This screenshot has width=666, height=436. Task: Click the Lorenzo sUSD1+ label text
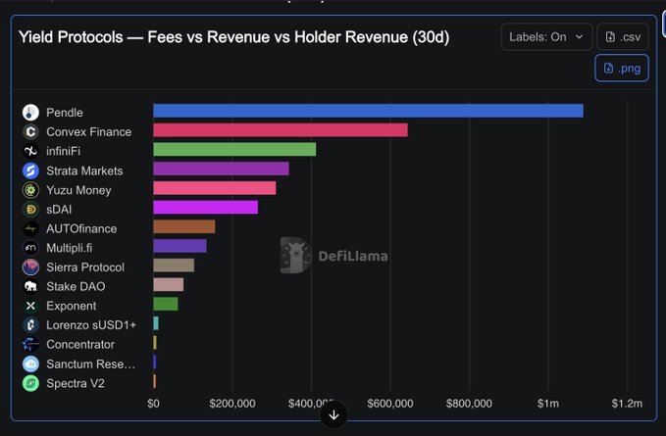pyautogui.click(x=91, y=325)
